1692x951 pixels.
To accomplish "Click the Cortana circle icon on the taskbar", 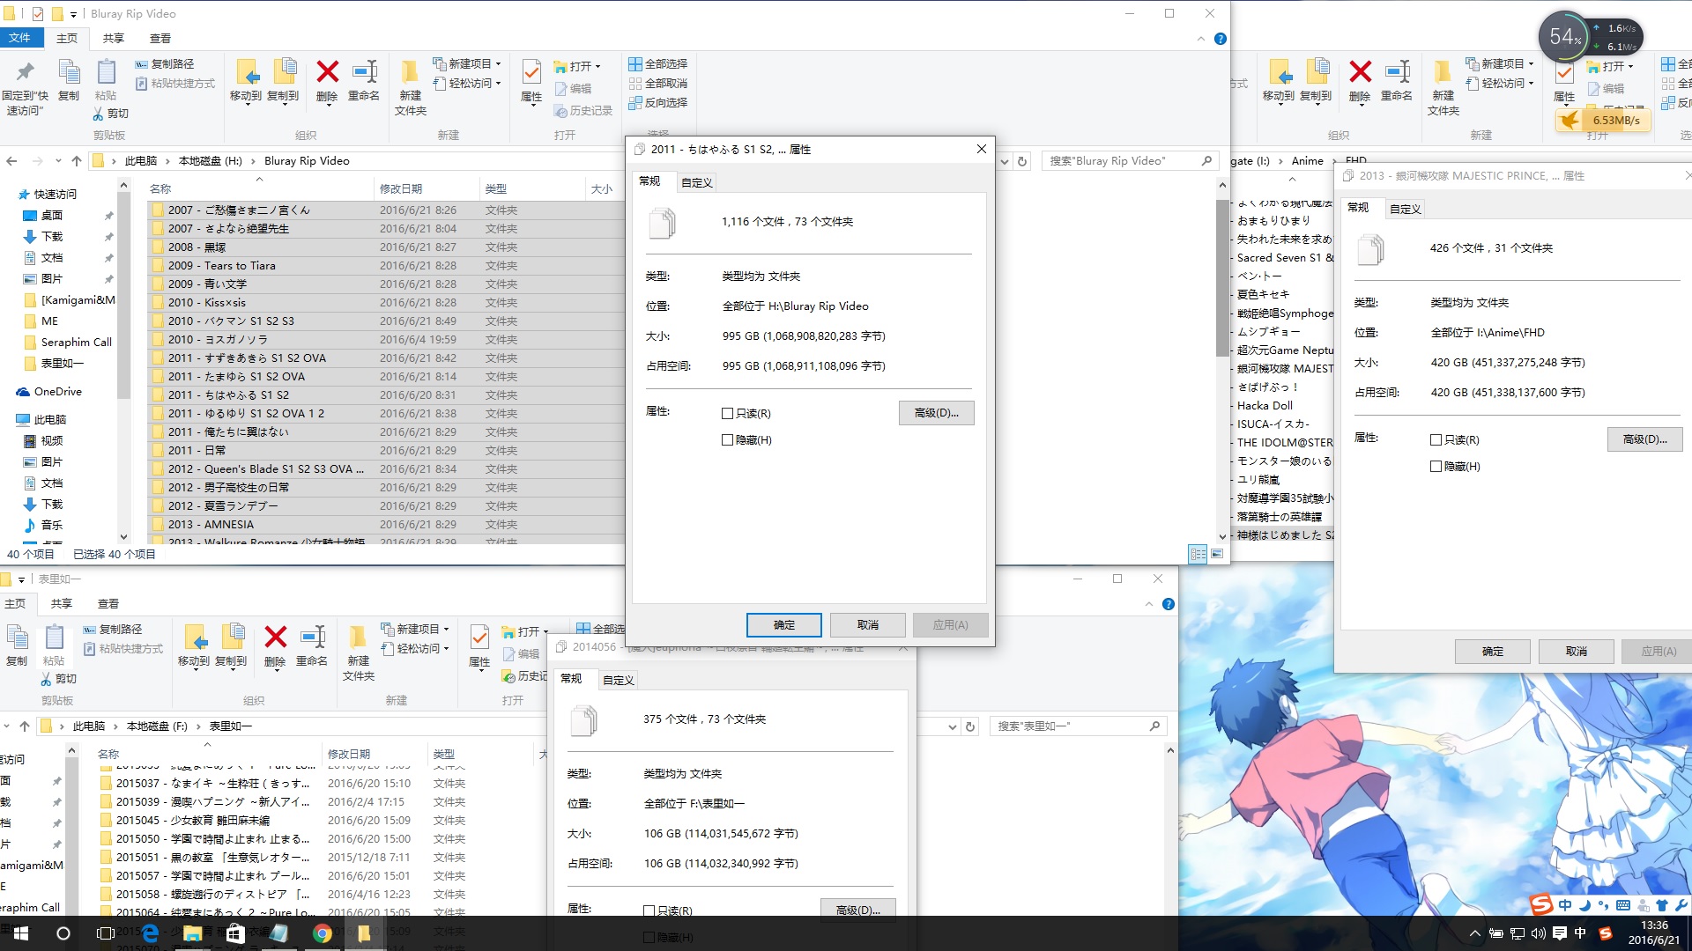I will pyautogui.click(x=63, y=933).
